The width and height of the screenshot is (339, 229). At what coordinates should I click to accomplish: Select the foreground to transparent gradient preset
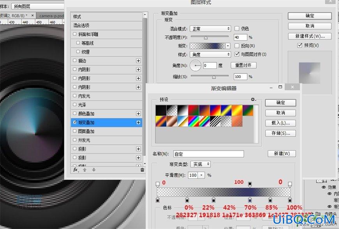(x=172, y=110)
